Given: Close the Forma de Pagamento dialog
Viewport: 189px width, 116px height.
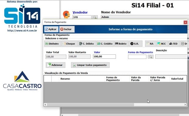Looking at the screenshot, I should (185, 22).
